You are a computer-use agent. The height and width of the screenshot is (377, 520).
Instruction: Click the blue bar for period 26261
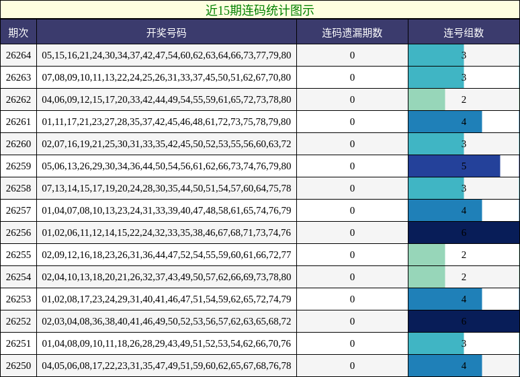pyautogui.click(x=445, y=122)
